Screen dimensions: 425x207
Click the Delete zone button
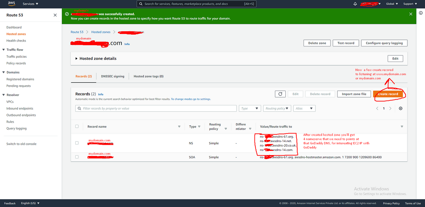(x=317, y=43)
